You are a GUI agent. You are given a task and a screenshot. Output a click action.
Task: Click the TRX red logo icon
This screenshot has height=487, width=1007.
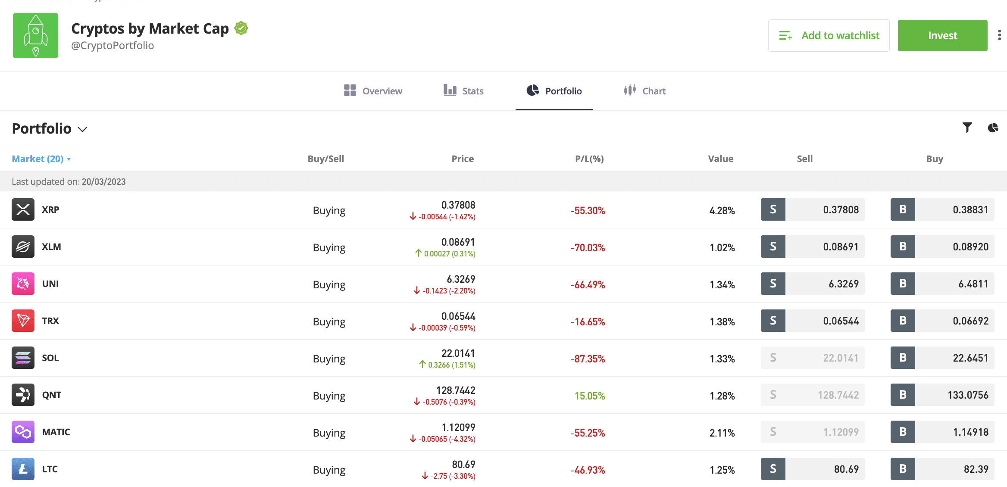click(23, 321)
